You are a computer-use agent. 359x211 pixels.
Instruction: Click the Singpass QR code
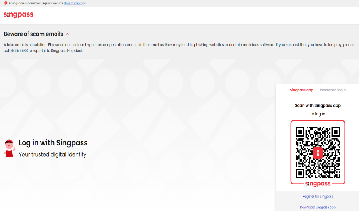coord(318,152)
